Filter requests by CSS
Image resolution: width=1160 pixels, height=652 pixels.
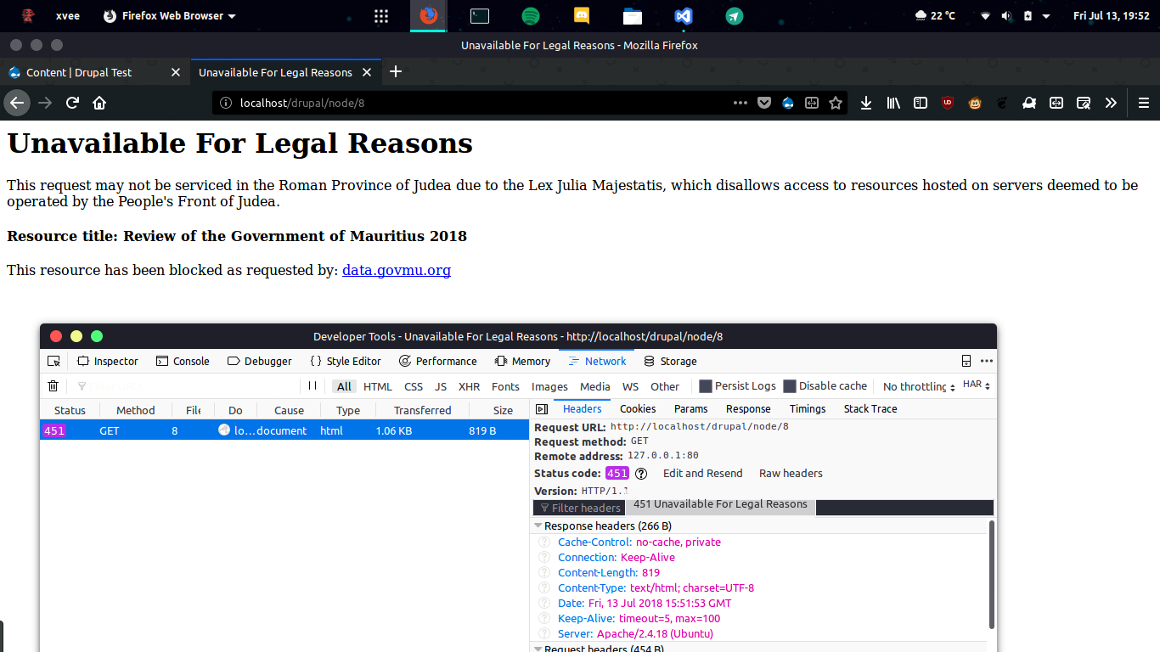(414, 386)
